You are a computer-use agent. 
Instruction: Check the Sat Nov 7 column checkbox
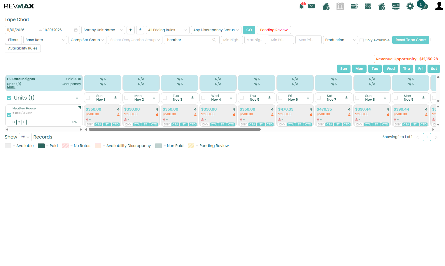[319, 98]
